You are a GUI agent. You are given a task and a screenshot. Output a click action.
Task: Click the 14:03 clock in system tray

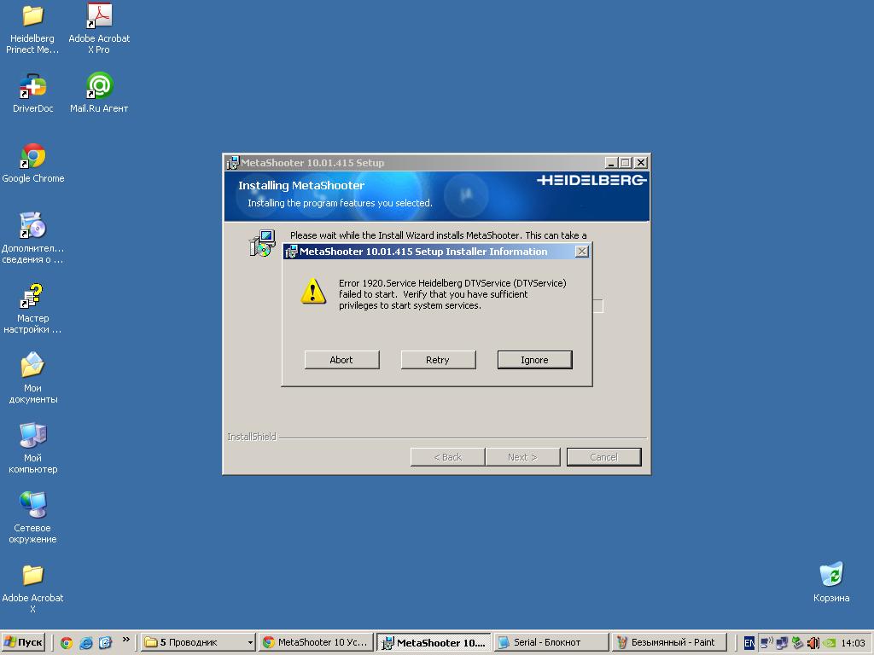click(x=853, y=643)
